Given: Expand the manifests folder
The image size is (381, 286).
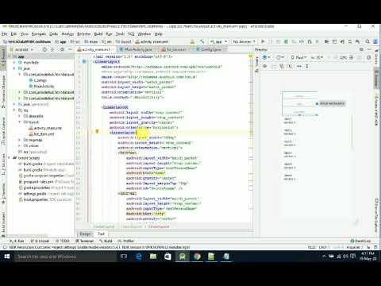Looking at the screenshot, I should click(x=14, y=63).
